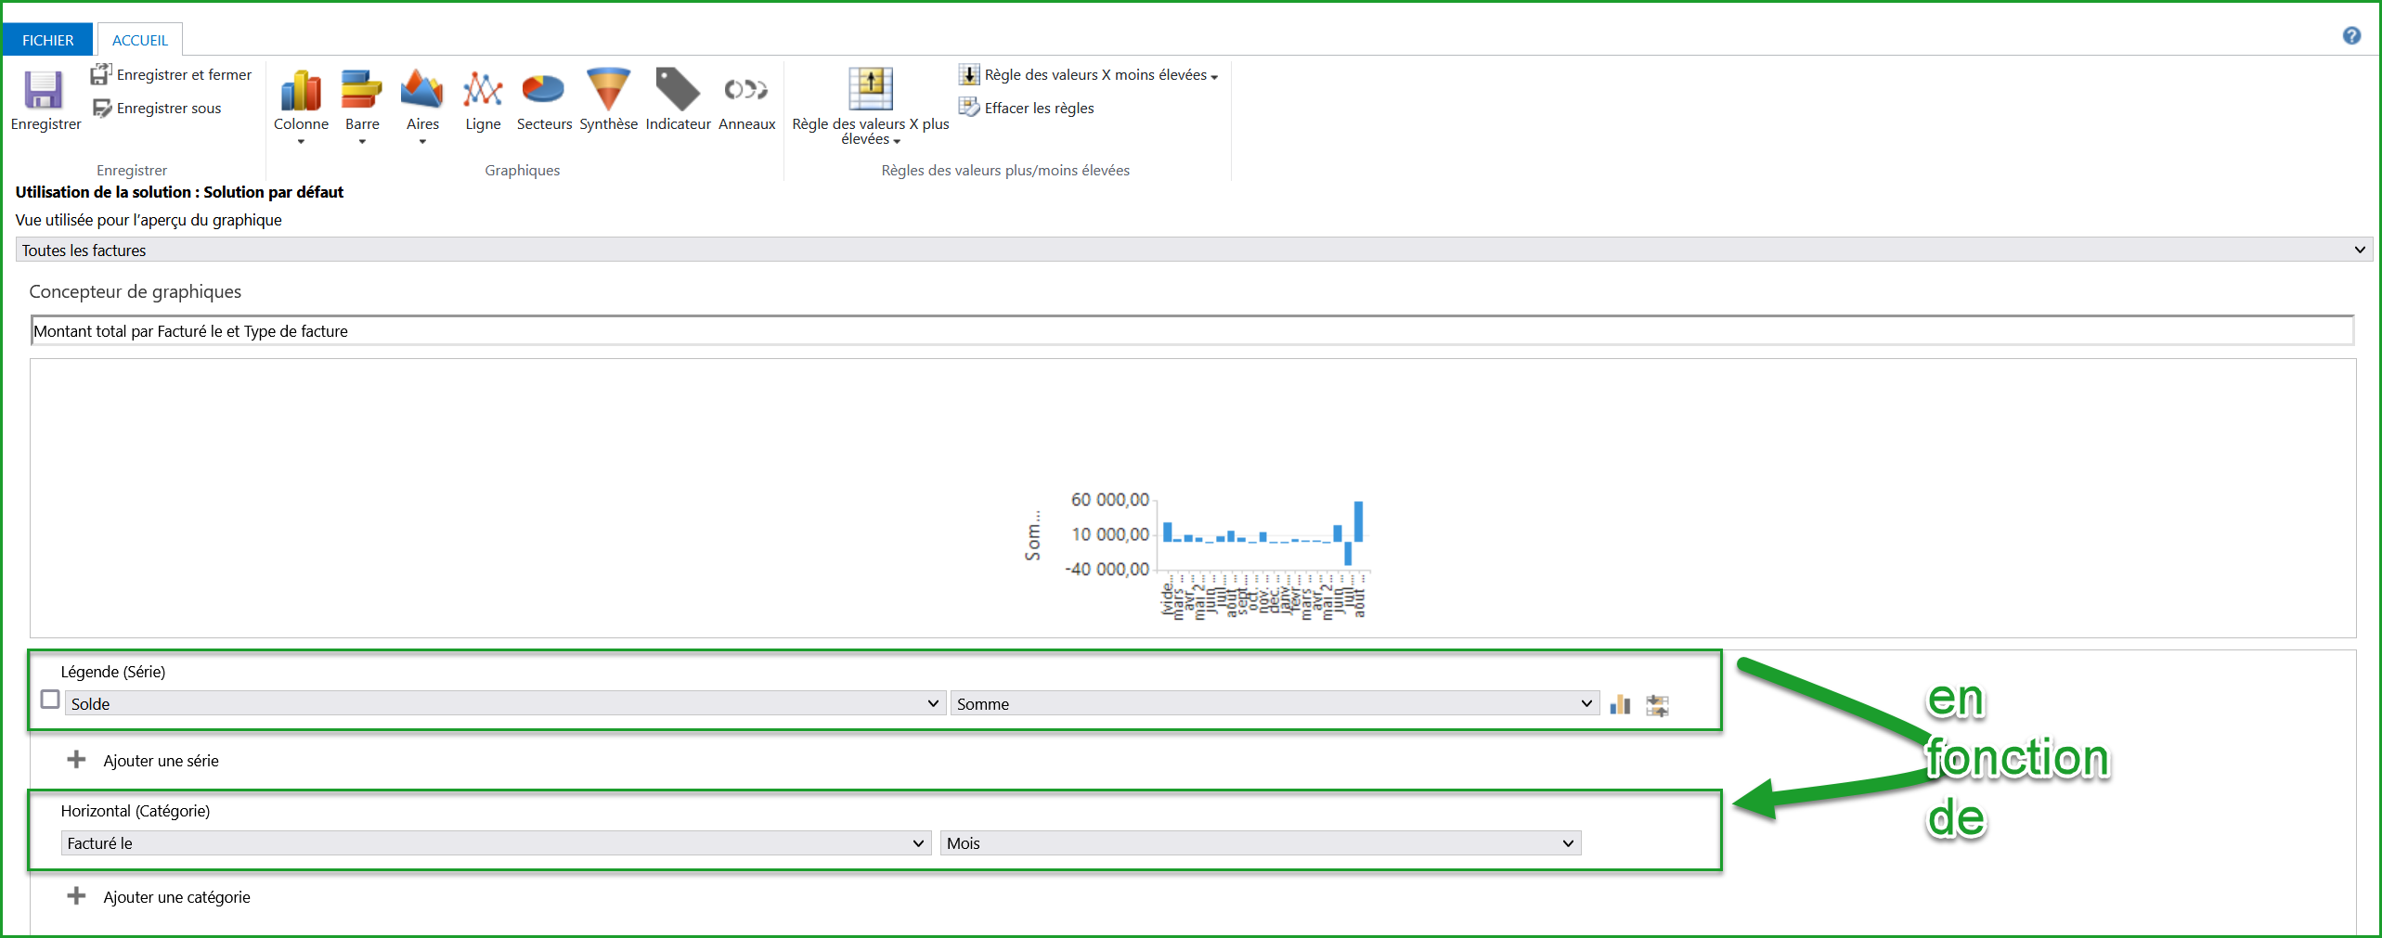The width and height of the screenshot is (2382, 938).
Task: Open the Mois date grouping dropdown
Action: (1260, 842)
